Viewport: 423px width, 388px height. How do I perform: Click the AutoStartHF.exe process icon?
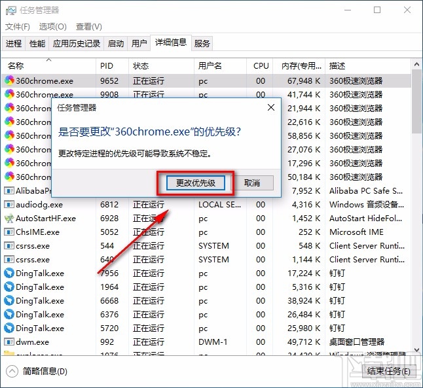9,218
